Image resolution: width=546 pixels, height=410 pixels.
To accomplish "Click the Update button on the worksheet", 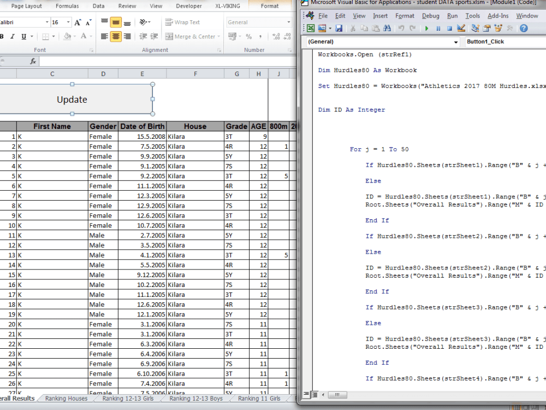I will click(x=72, y=100).
